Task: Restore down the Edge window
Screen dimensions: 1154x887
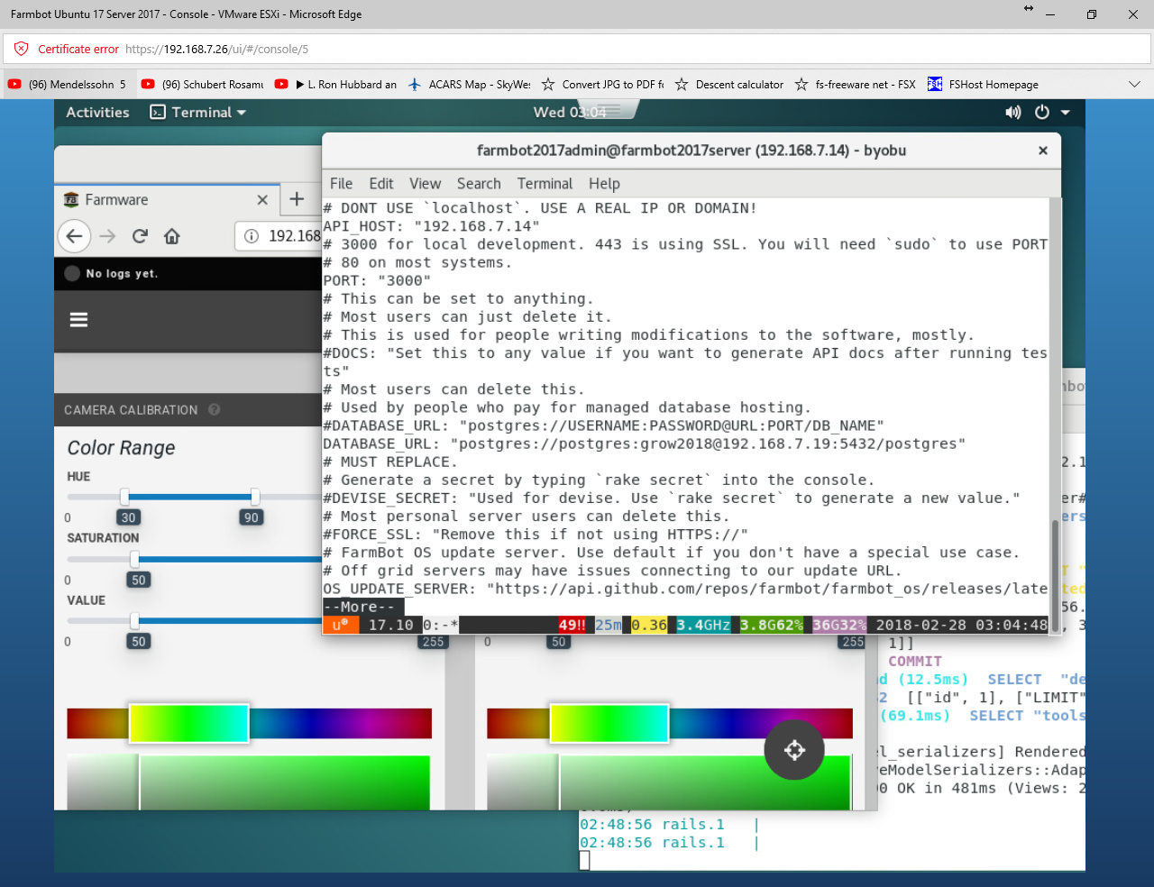Action: 1091,14
